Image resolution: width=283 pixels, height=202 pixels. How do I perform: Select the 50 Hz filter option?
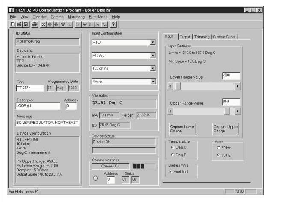(x=218, y=148)
